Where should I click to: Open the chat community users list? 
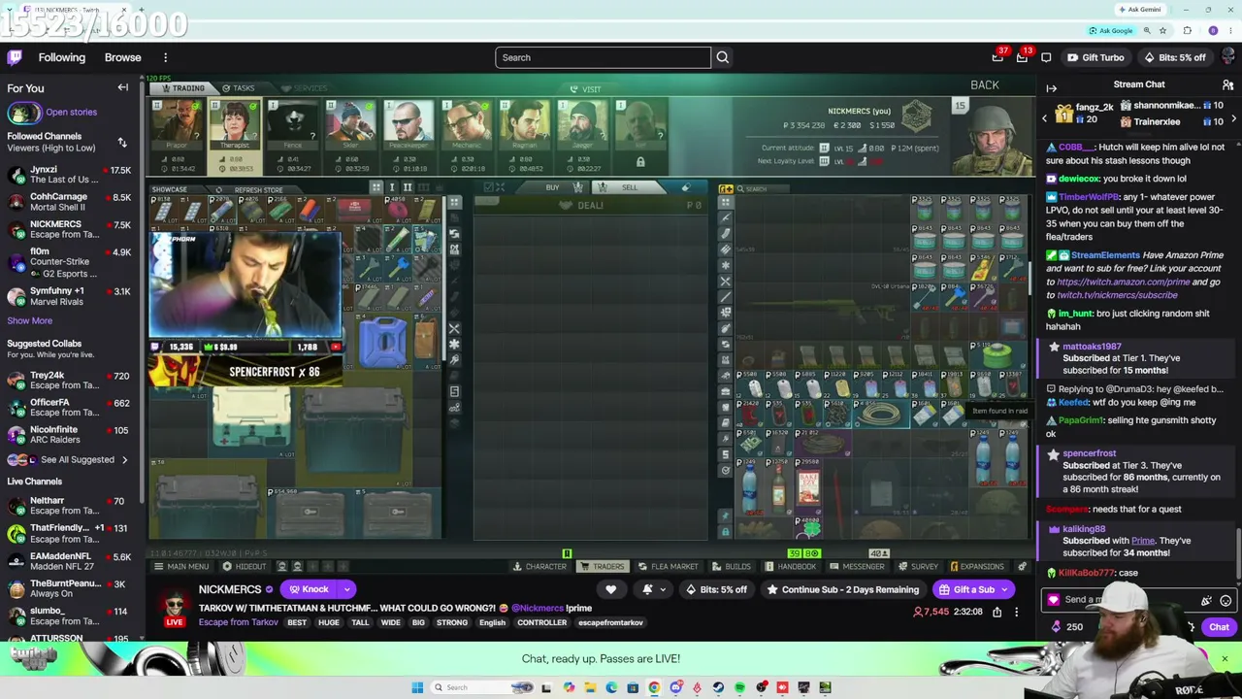point(1227,85)
